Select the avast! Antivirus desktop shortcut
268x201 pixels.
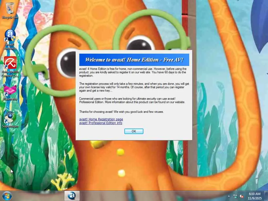[10, 40]
